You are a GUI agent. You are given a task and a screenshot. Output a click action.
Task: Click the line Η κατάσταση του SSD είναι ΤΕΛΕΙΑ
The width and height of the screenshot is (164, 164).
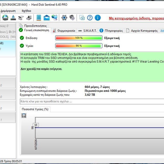[76, 54]
